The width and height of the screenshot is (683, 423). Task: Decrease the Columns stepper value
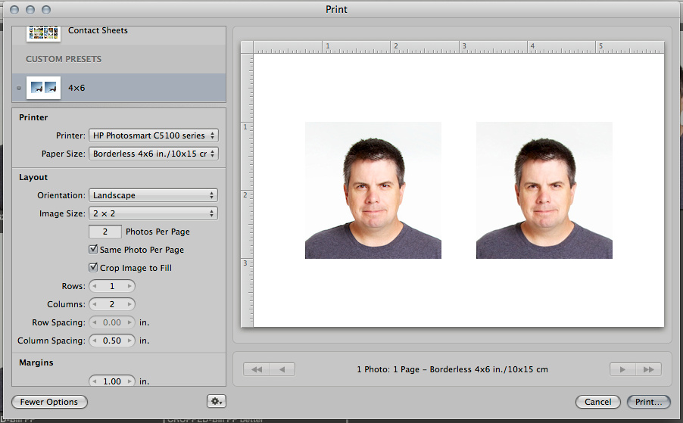pos(95,304)
